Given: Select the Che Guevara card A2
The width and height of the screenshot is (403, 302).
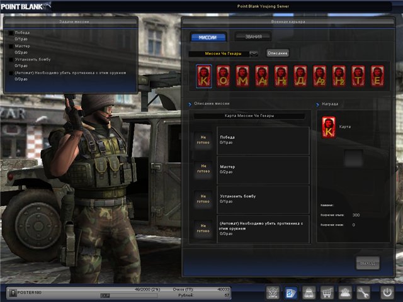Looking at the screenshot, I should (319, 76).
